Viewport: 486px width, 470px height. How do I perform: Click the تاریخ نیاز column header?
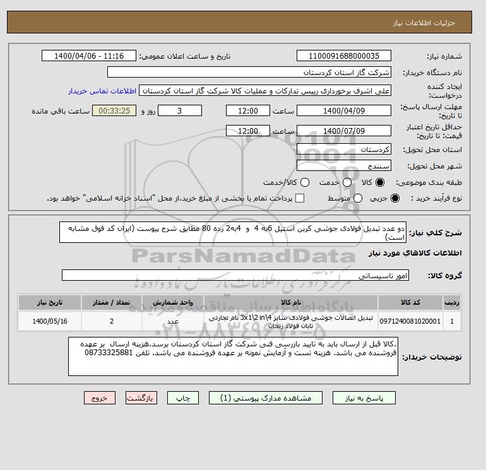coord(50,302)
